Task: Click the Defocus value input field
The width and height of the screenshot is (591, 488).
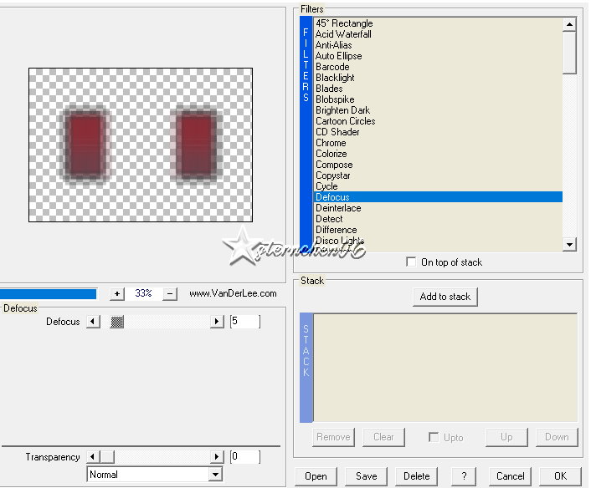Action: (x=244, y=322)
